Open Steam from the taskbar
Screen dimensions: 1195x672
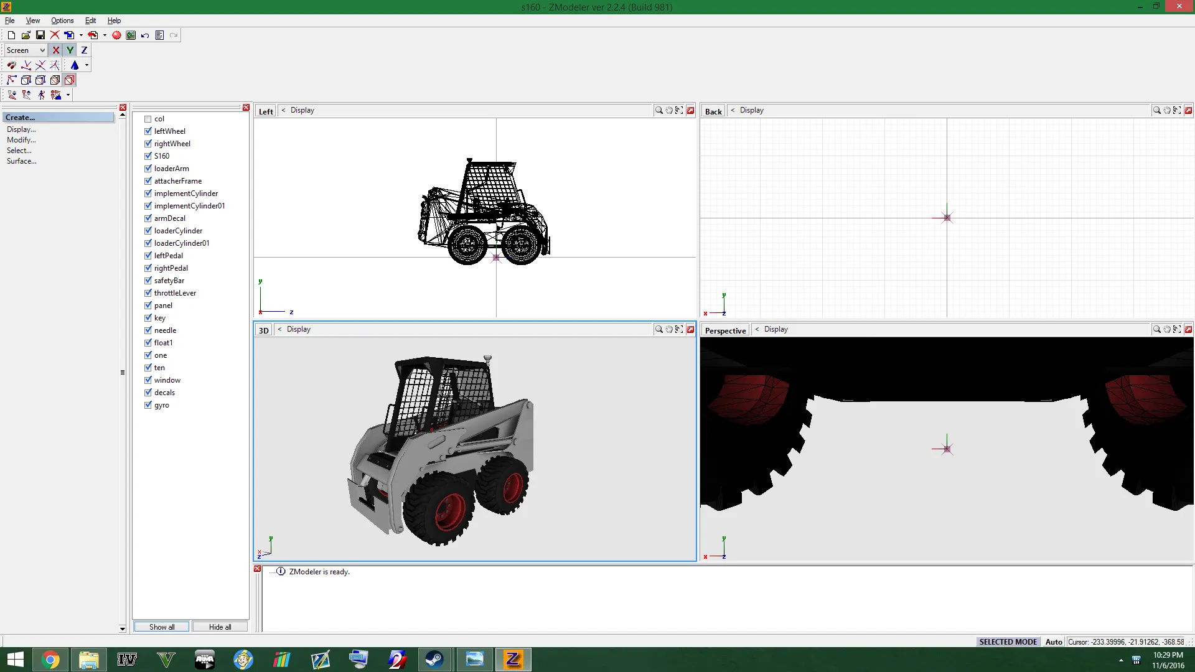[434, 660]
